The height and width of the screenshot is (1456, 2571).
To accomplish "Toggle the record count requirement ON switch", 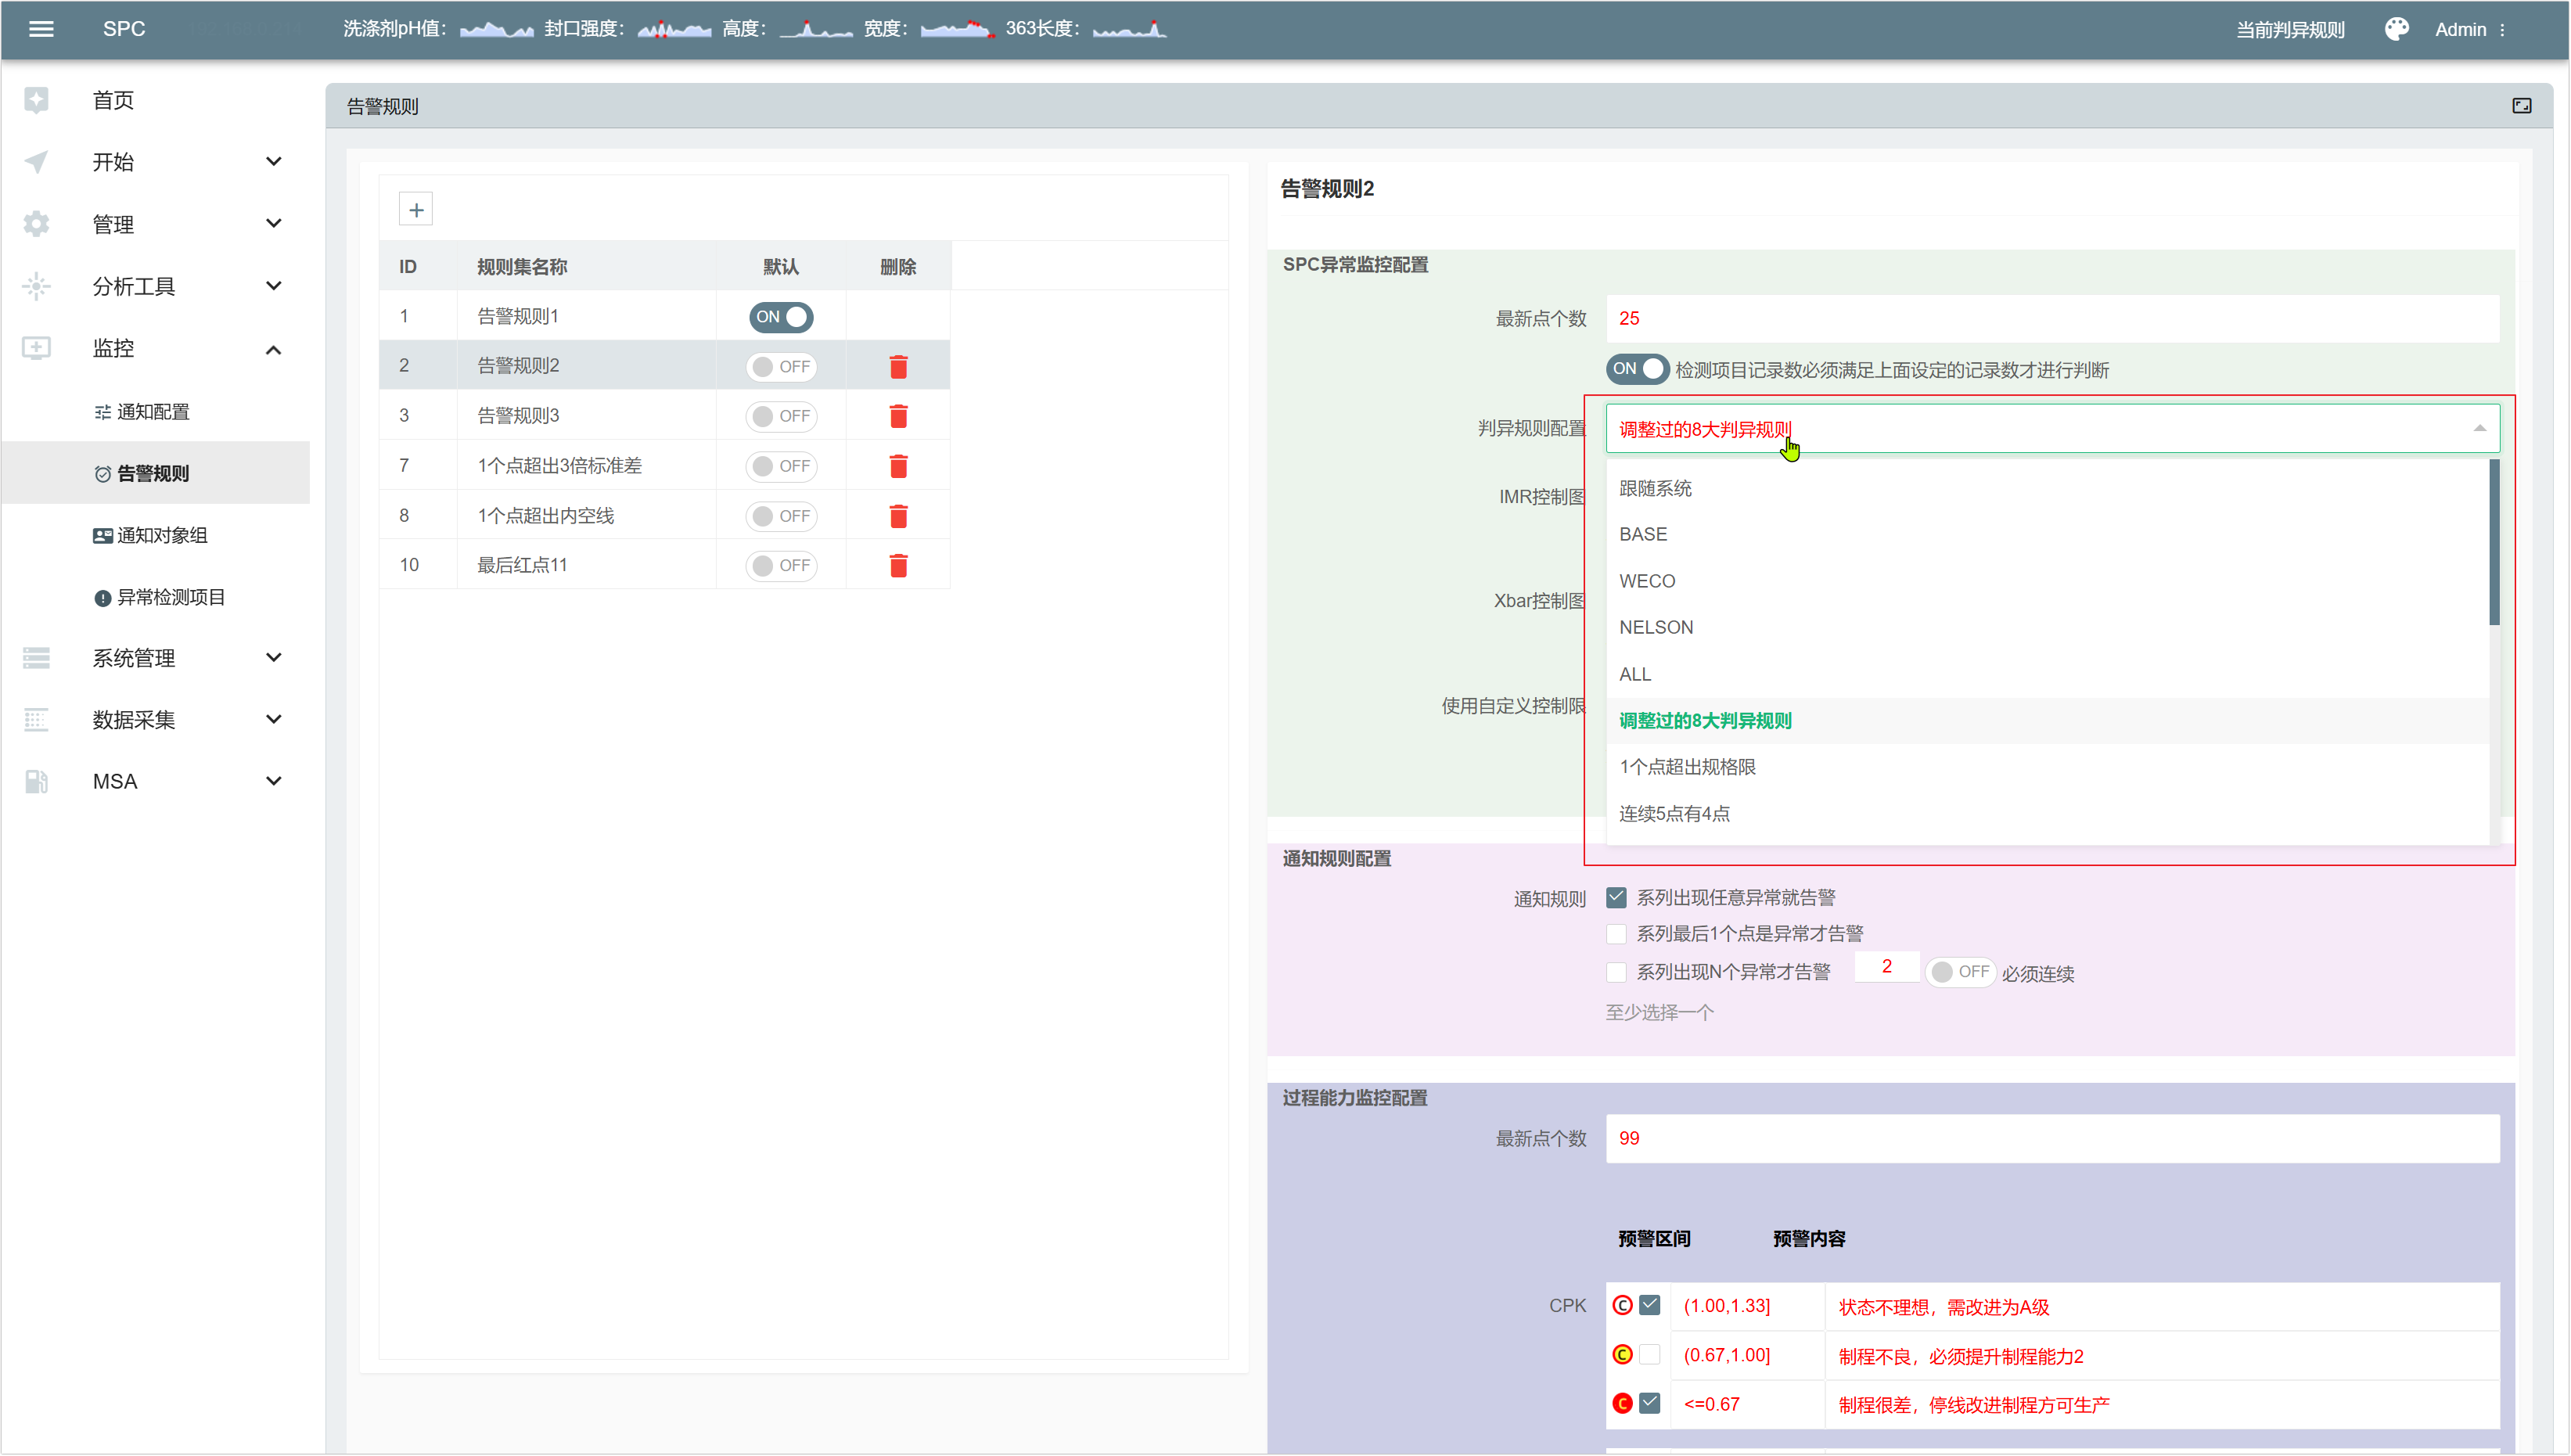I will [x=1637, y=369].
